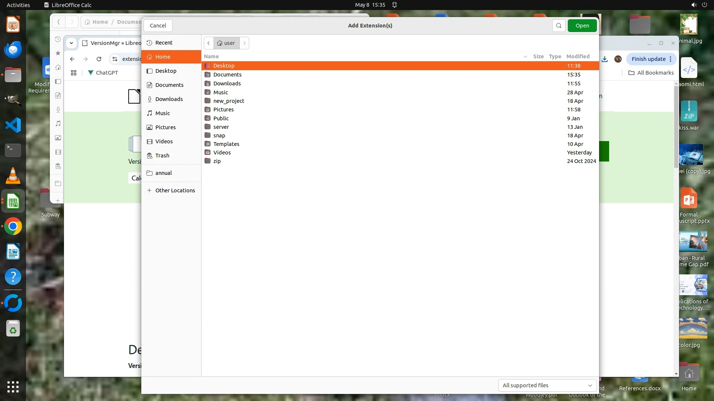Cancel the Add Extension(s) dialog
714x401 pixels.
pyautogui.click(x=158, y=26)
